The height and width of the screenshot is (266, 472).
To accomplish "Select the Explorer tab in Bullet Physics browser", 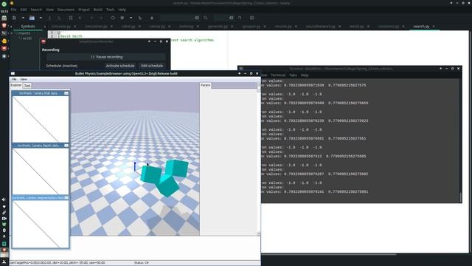I will pos(16,86).
